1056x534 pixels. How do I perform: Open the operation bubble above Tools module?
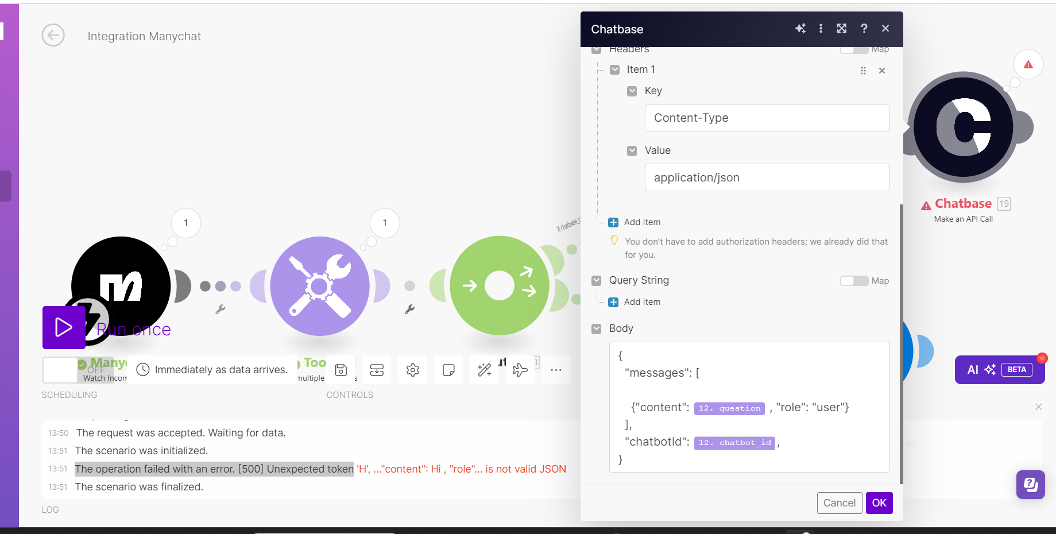(x=385, y=223)
